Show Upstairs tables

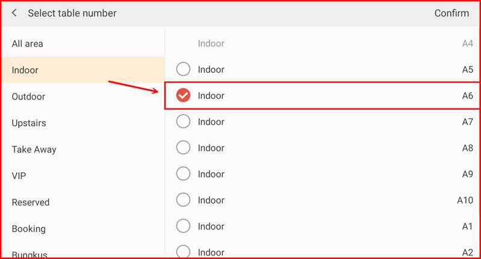point(29,123)
